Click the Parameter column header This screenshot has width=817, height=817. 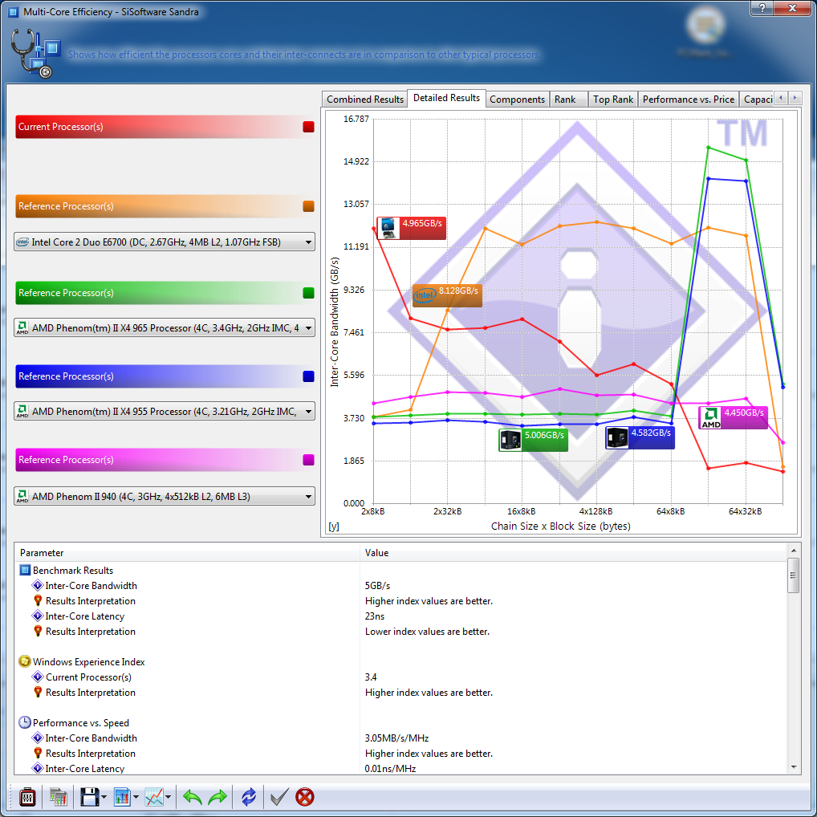coord(187,553)
